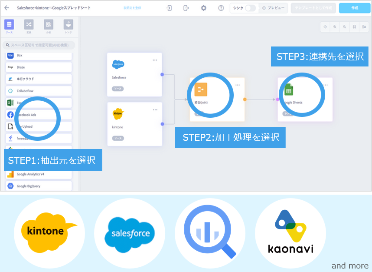Screen dimensions: 372x272
Task: Click the export icon in the top bar
Action: pyautogui.click(x=186, y=8)
